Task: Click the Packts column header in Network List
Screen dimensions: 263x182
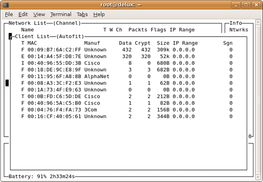Action: coord(138,30)
